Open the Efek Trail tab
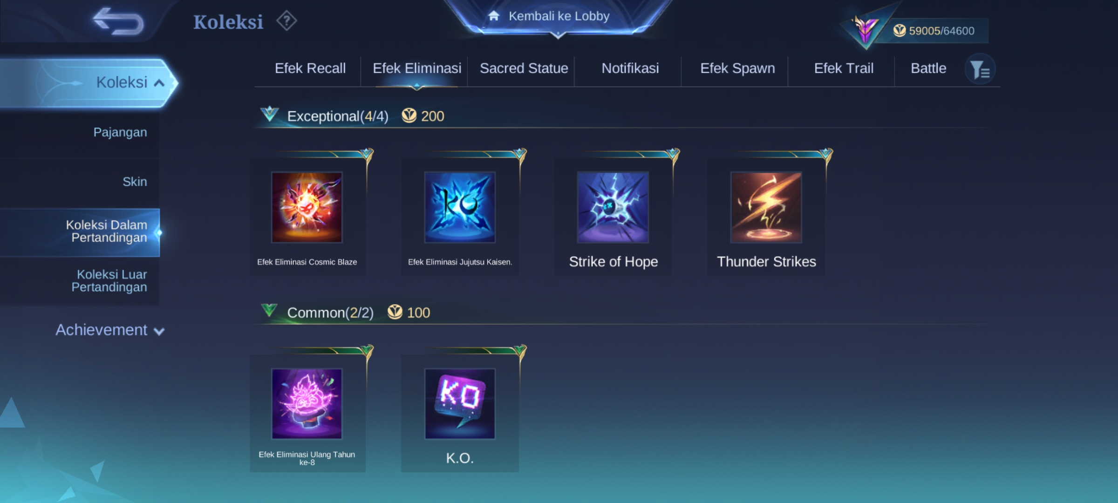This screenshot has width=1118, height=503. click(844, 68)
